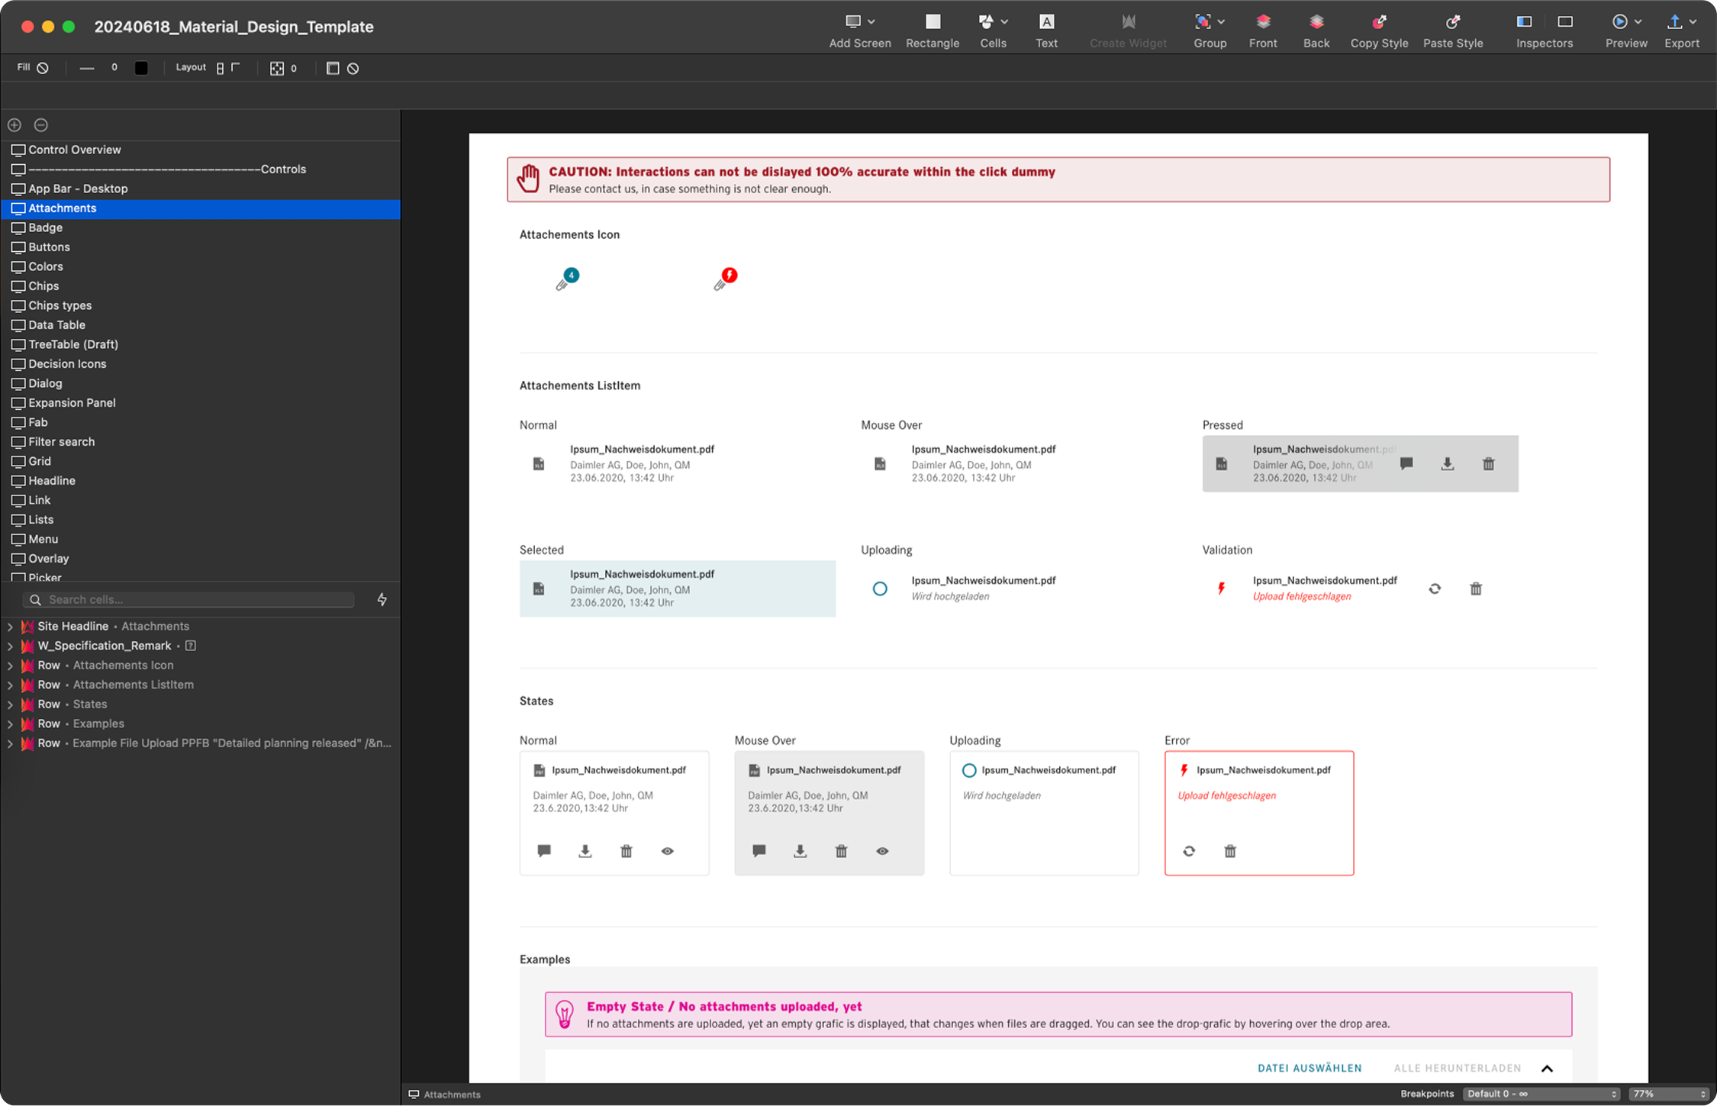Viewport: 1717px width, 1106px height.
Task: Select the Control Overview screen
Action: tap(201, 150)
